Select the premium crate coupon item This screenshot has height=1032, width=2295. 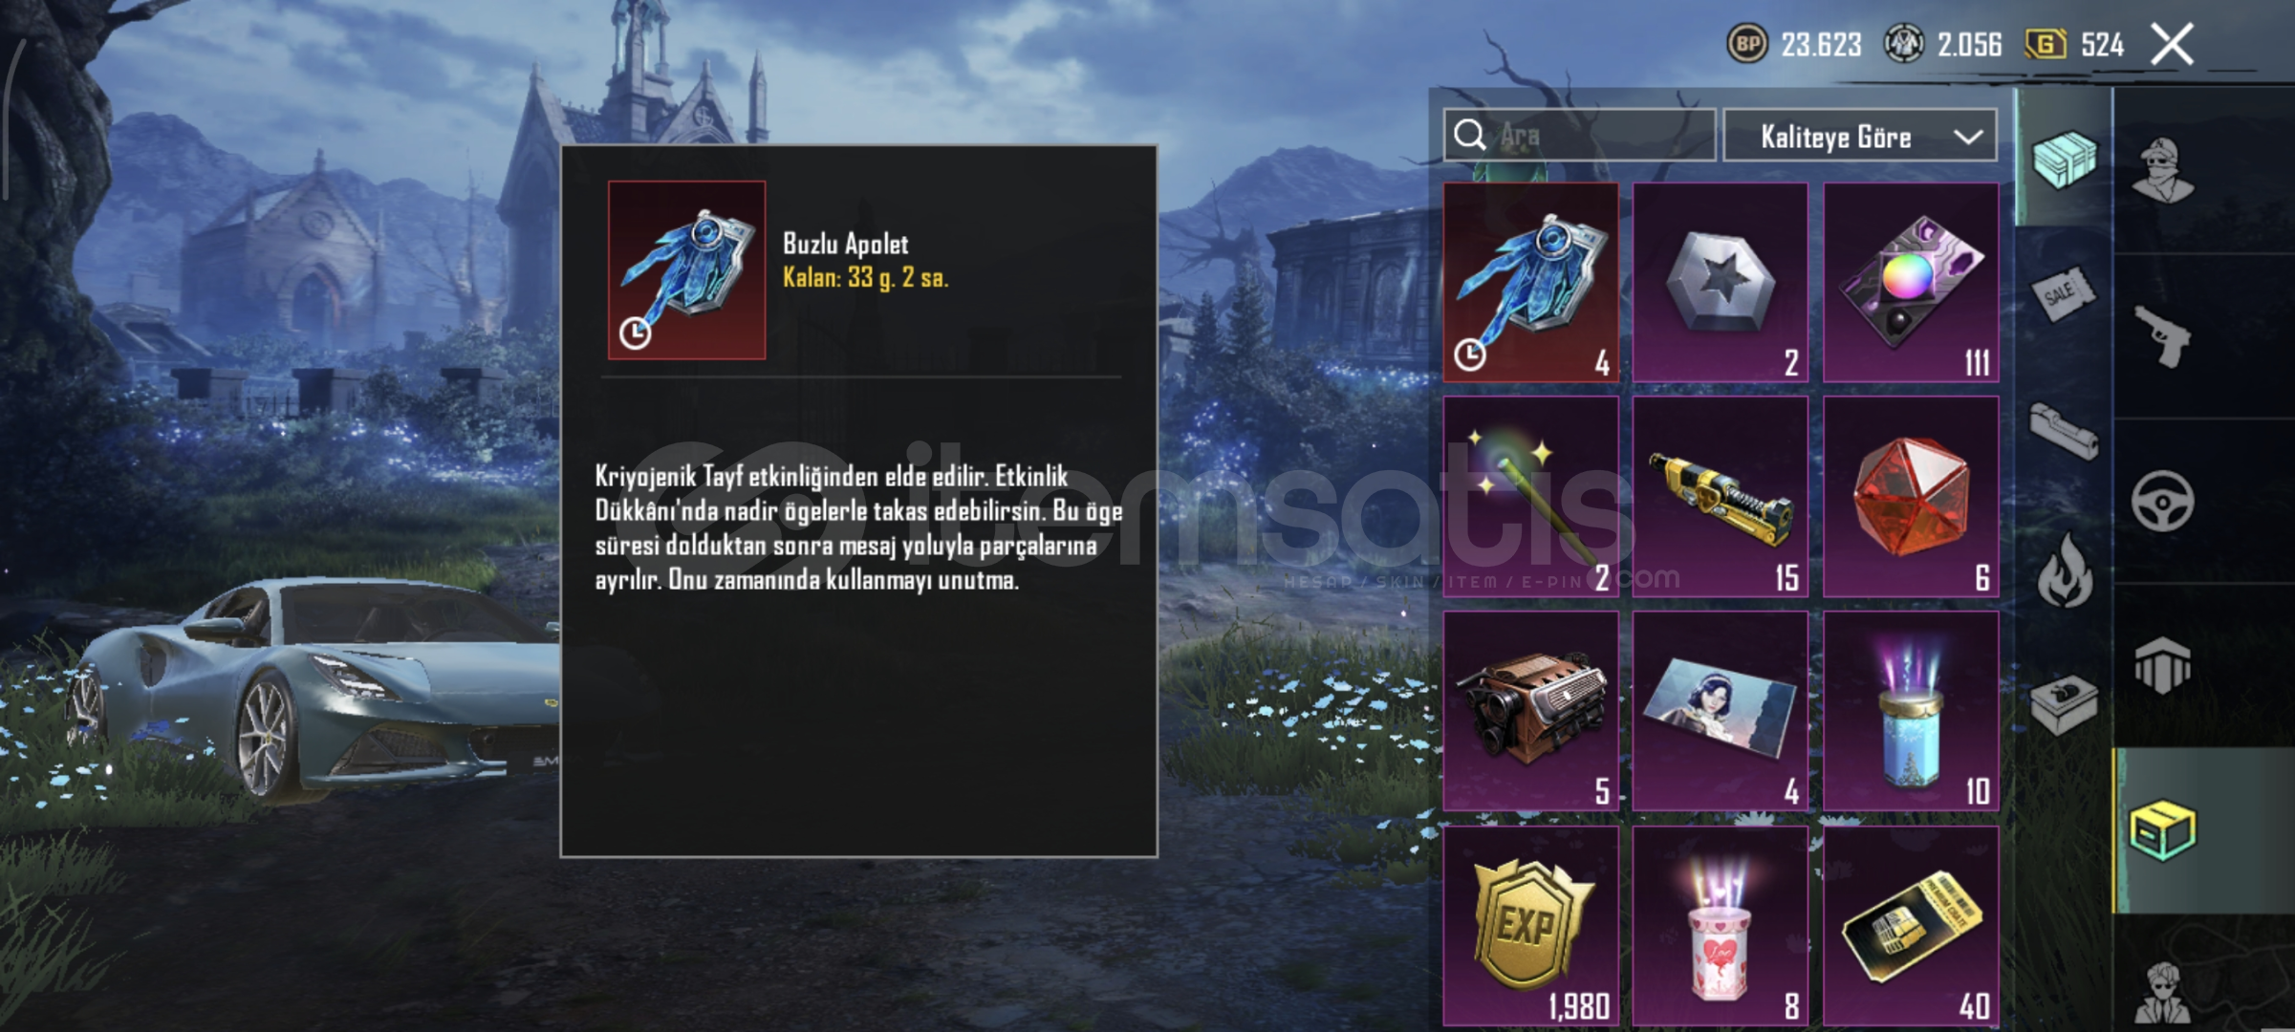pos(1910,926)
